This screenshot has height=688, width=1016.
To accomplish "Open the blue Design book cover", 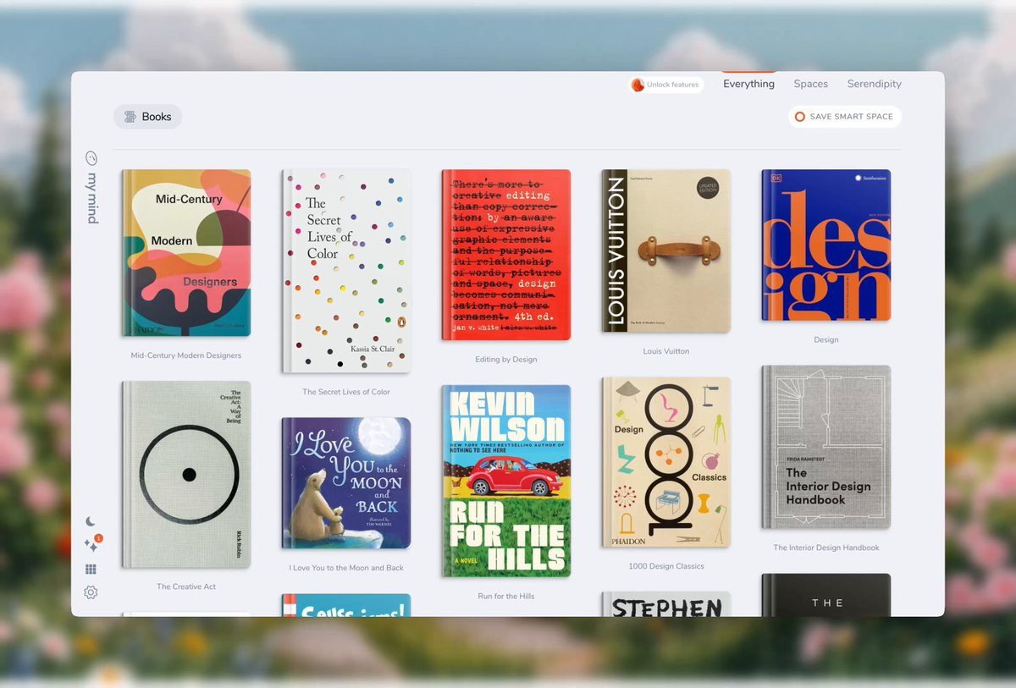I will tap(826, 245).
